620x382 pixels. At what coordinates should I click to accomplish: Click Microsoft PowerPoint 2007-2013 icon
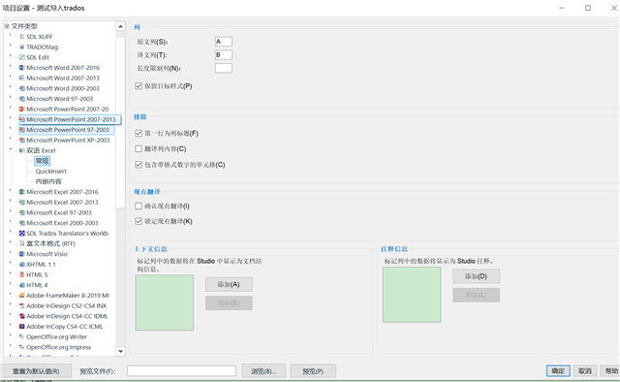pos(22,119)
